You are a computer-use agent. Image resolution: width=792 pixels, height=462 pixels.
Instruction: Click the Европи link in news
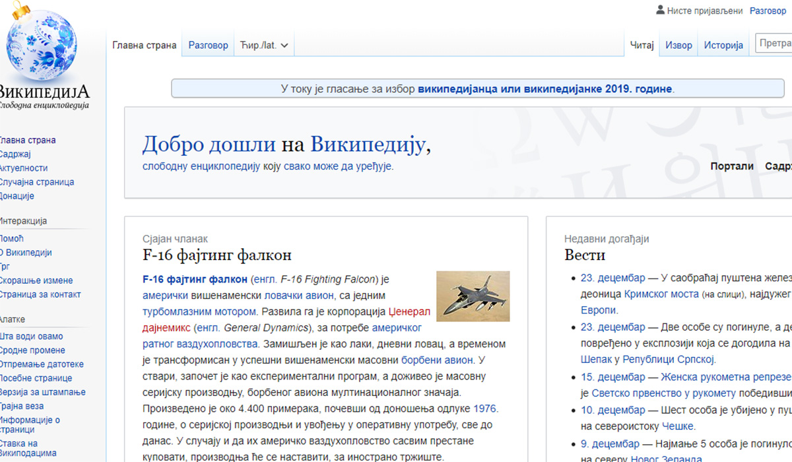pos(598,310)
